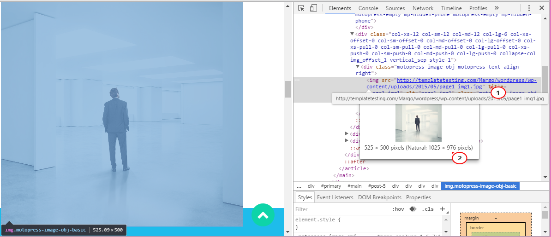Click the ellipsis beside the selected img row
The image size is (551, 237).
click(x=297, y=80)
